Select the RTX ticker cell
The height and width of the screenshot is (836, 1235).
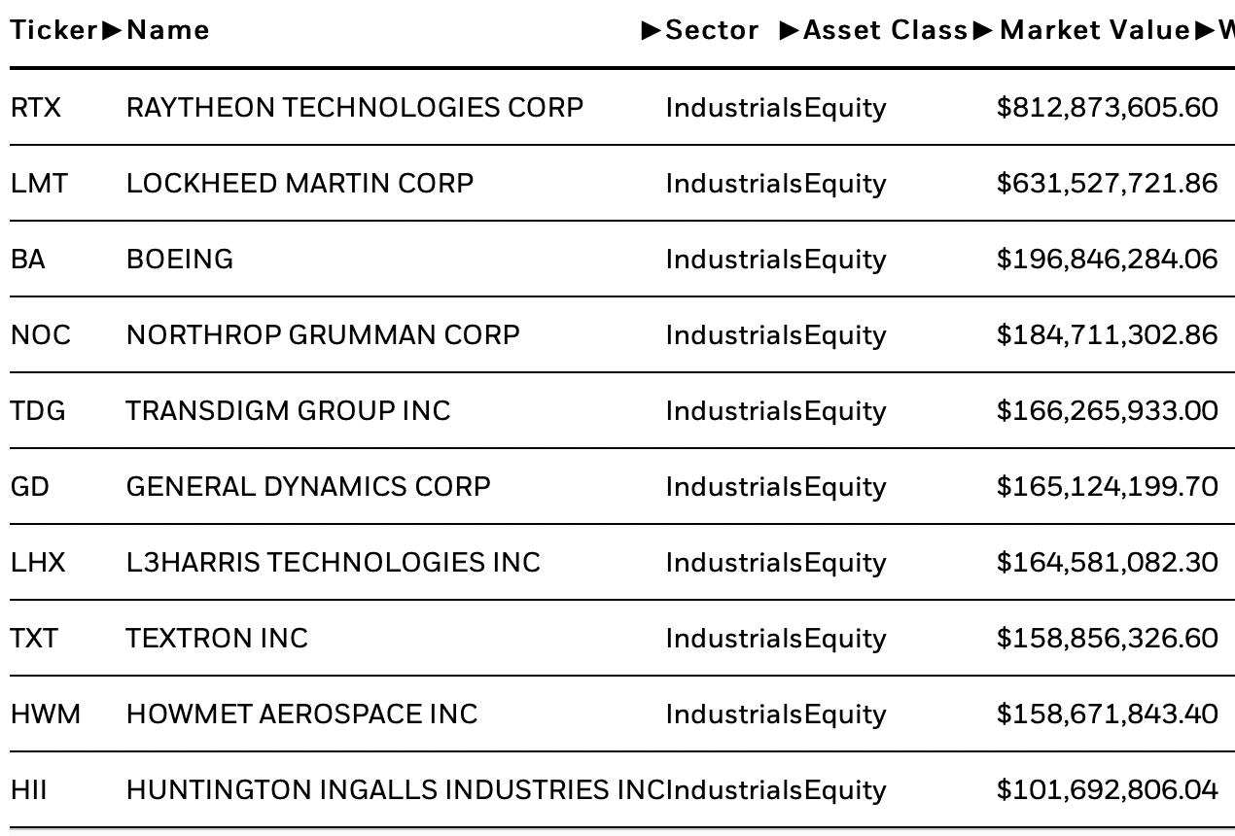click(36, 107)
